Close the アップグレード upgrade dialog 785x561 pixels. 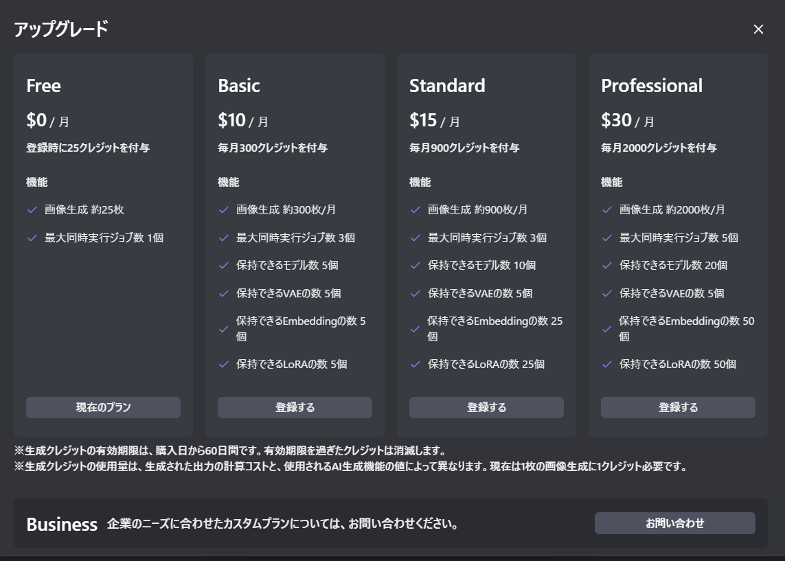758,29
